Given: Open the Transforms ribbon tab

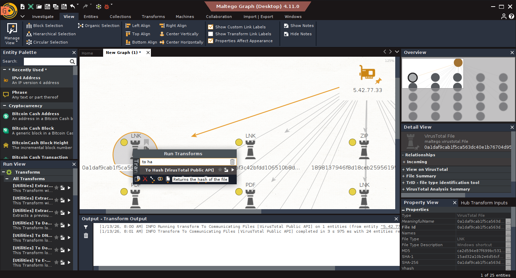Looking at the screenshot, I should click(153, 17).
